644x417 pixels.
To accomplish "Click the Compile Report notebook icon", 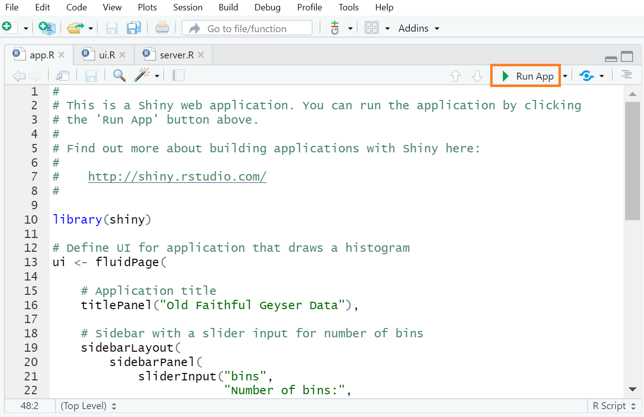I will click(x=178, y=76).
